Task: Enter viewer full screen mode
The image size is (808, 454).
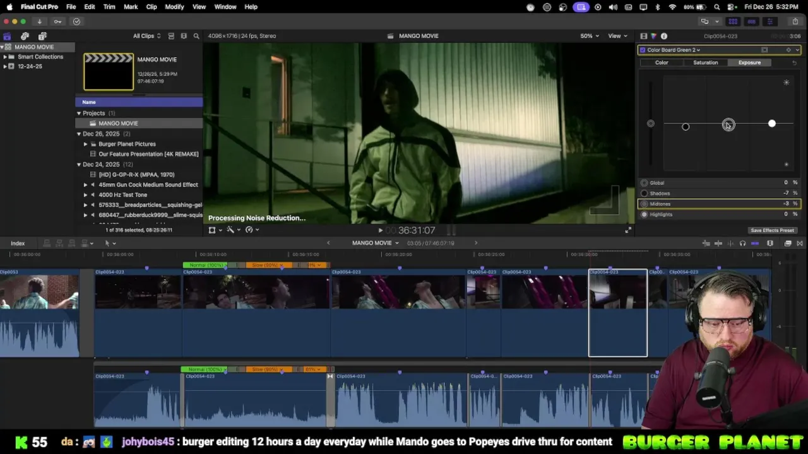Action: (627, 230)
